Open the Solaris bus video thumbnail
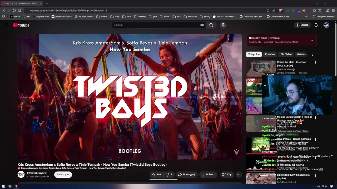 [254, 87]
